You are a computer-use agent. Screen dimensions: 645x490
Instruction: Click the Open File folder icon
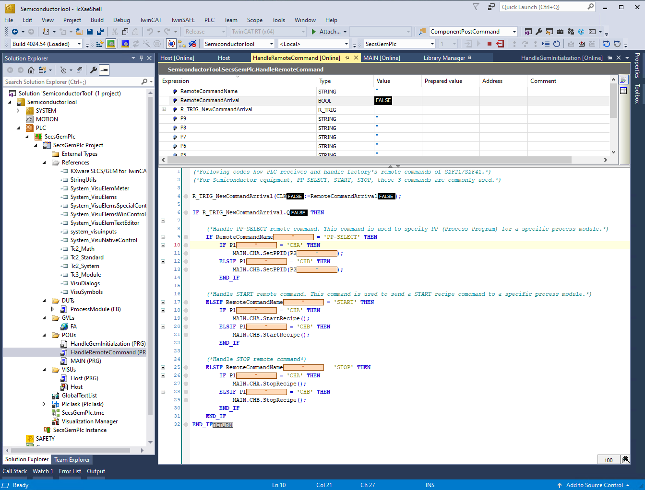click(79, 32)
